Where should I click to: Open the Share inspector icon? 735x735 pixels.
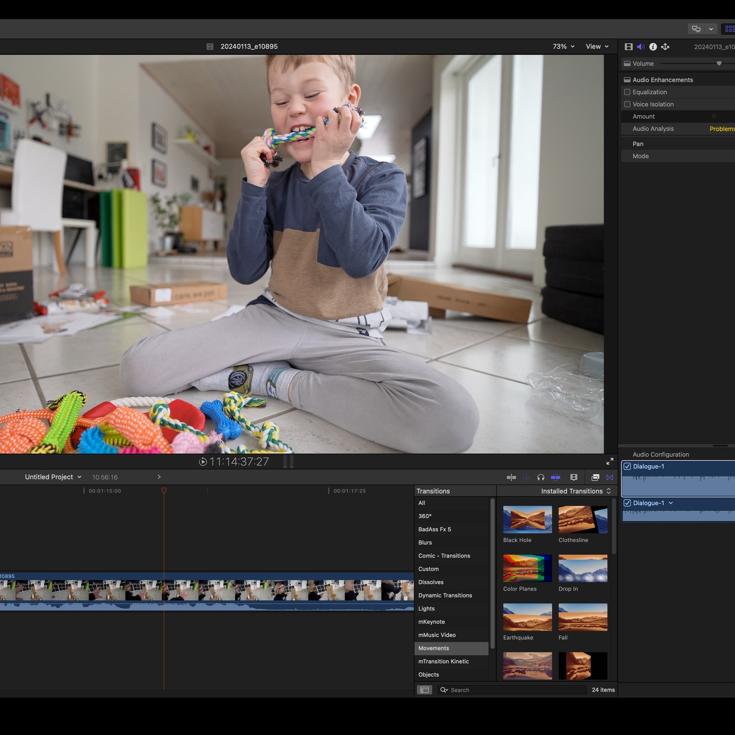click(665, 46)
